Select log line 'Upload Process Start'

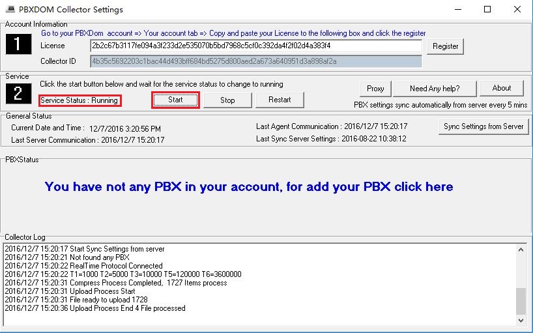(70, 291)
